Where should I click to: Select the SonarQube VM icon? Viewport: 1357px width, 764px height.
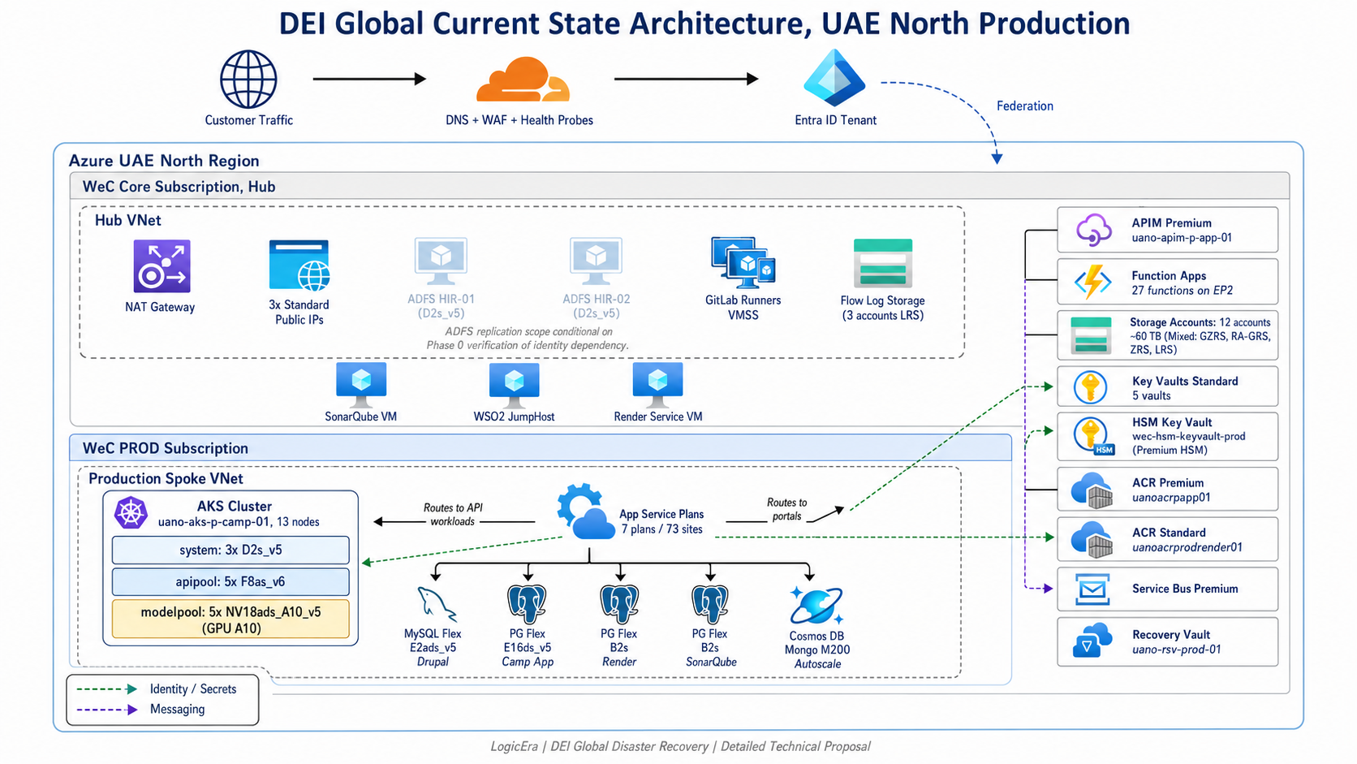361,384
